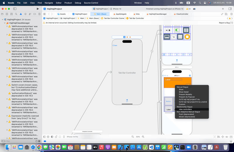This screenshot has height=152, width=234.
Task: Toggle the inspector panel on the right
Action: pos(230,9)
